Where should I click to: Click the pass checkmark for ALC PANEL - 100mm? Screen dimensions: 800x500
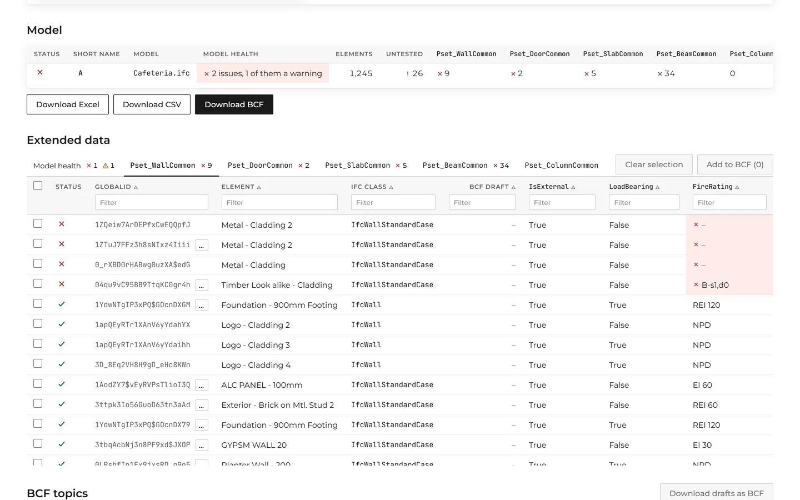tap(62, 384)
